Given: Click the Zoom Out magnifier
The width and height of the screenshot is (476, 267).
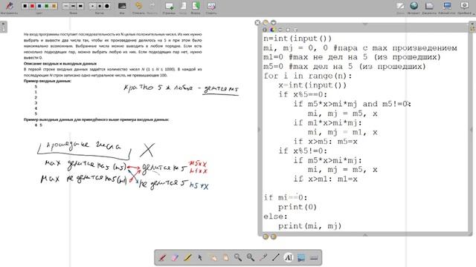Looking at the screenshot, I should tap(251, 257).
